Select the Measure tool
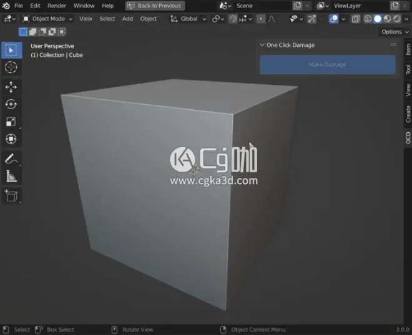Viewport: 412px width, 335px height. [x=11, y=177]
